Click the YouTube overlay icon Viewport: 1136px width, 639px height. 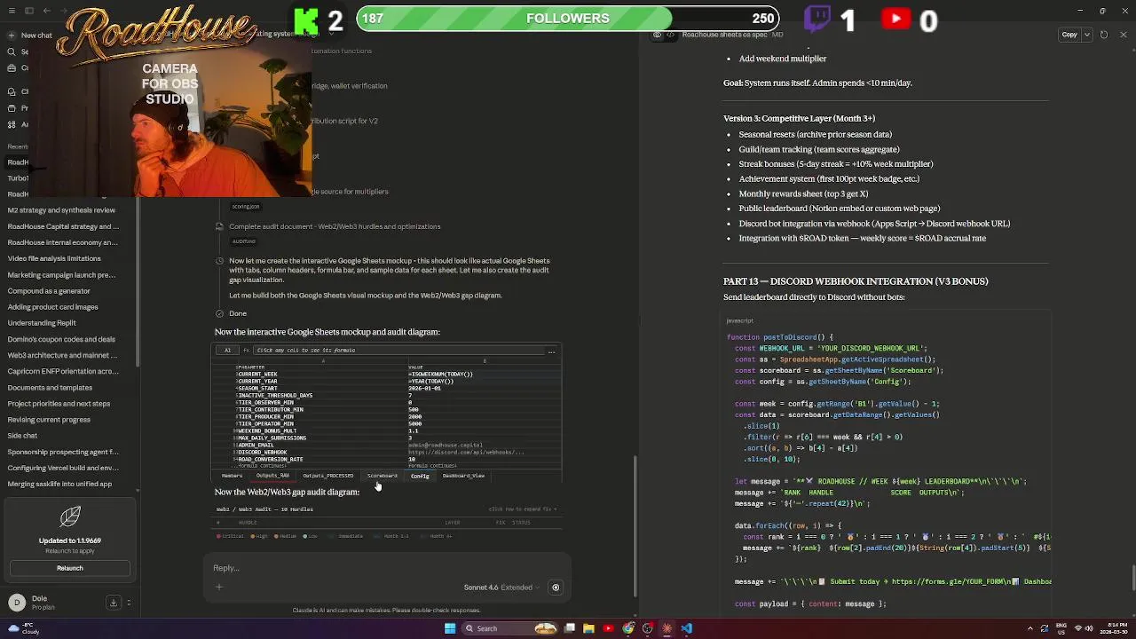[x=896, y=19]
